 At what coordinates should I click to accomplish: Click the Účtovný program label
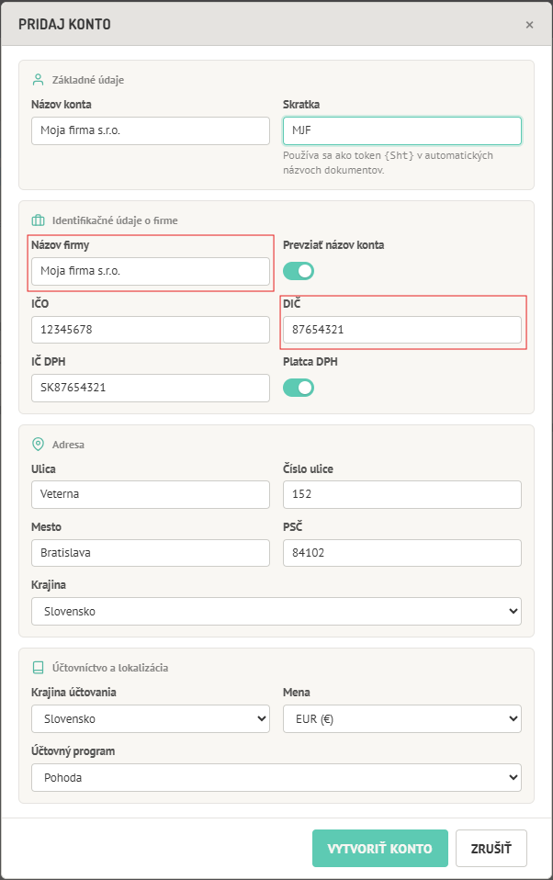click(73, 750)
